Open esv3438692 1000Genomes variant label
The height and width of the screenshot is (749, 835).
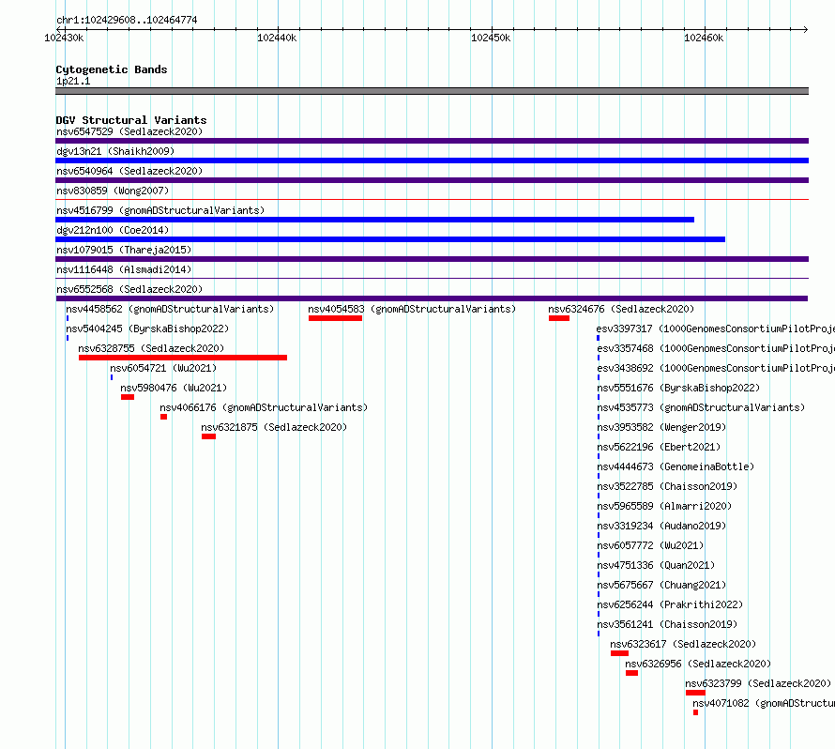(716, 368)
